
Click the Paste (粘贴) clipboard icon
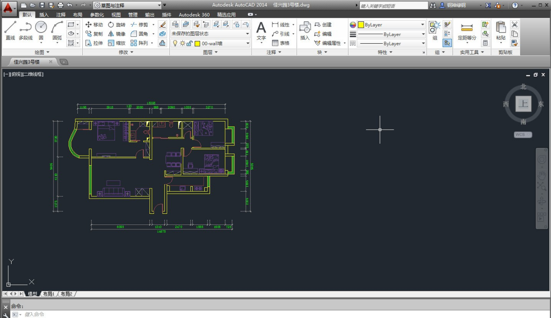(x=501, y=31)
